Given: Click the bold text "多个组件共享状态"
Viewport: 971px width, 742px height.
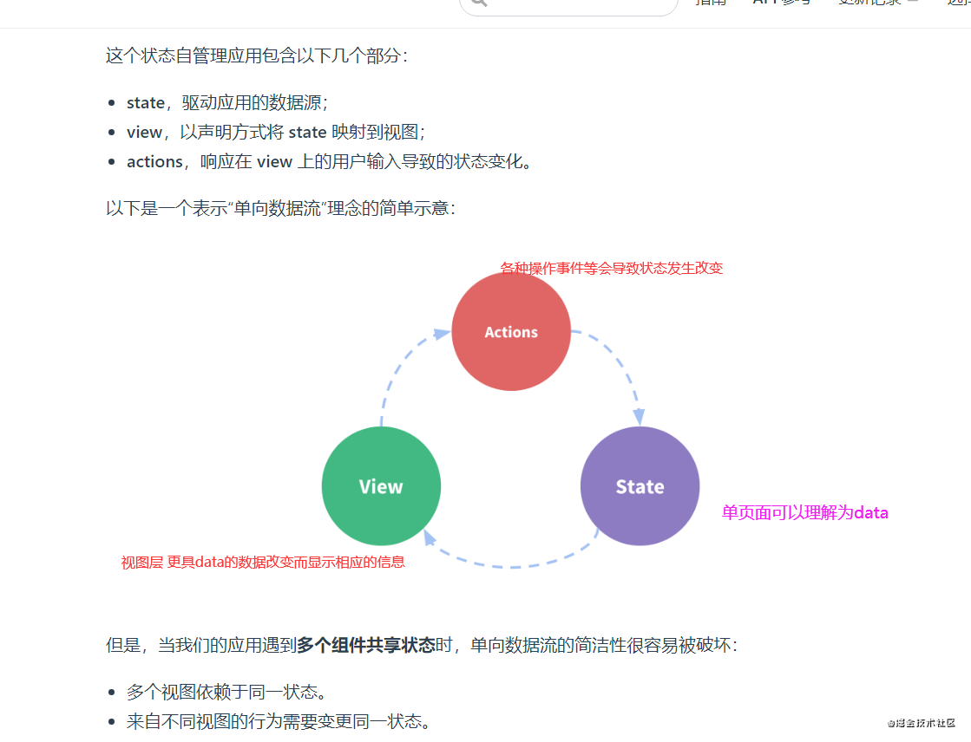Looking at the screenshot, I should pos(366,646).
